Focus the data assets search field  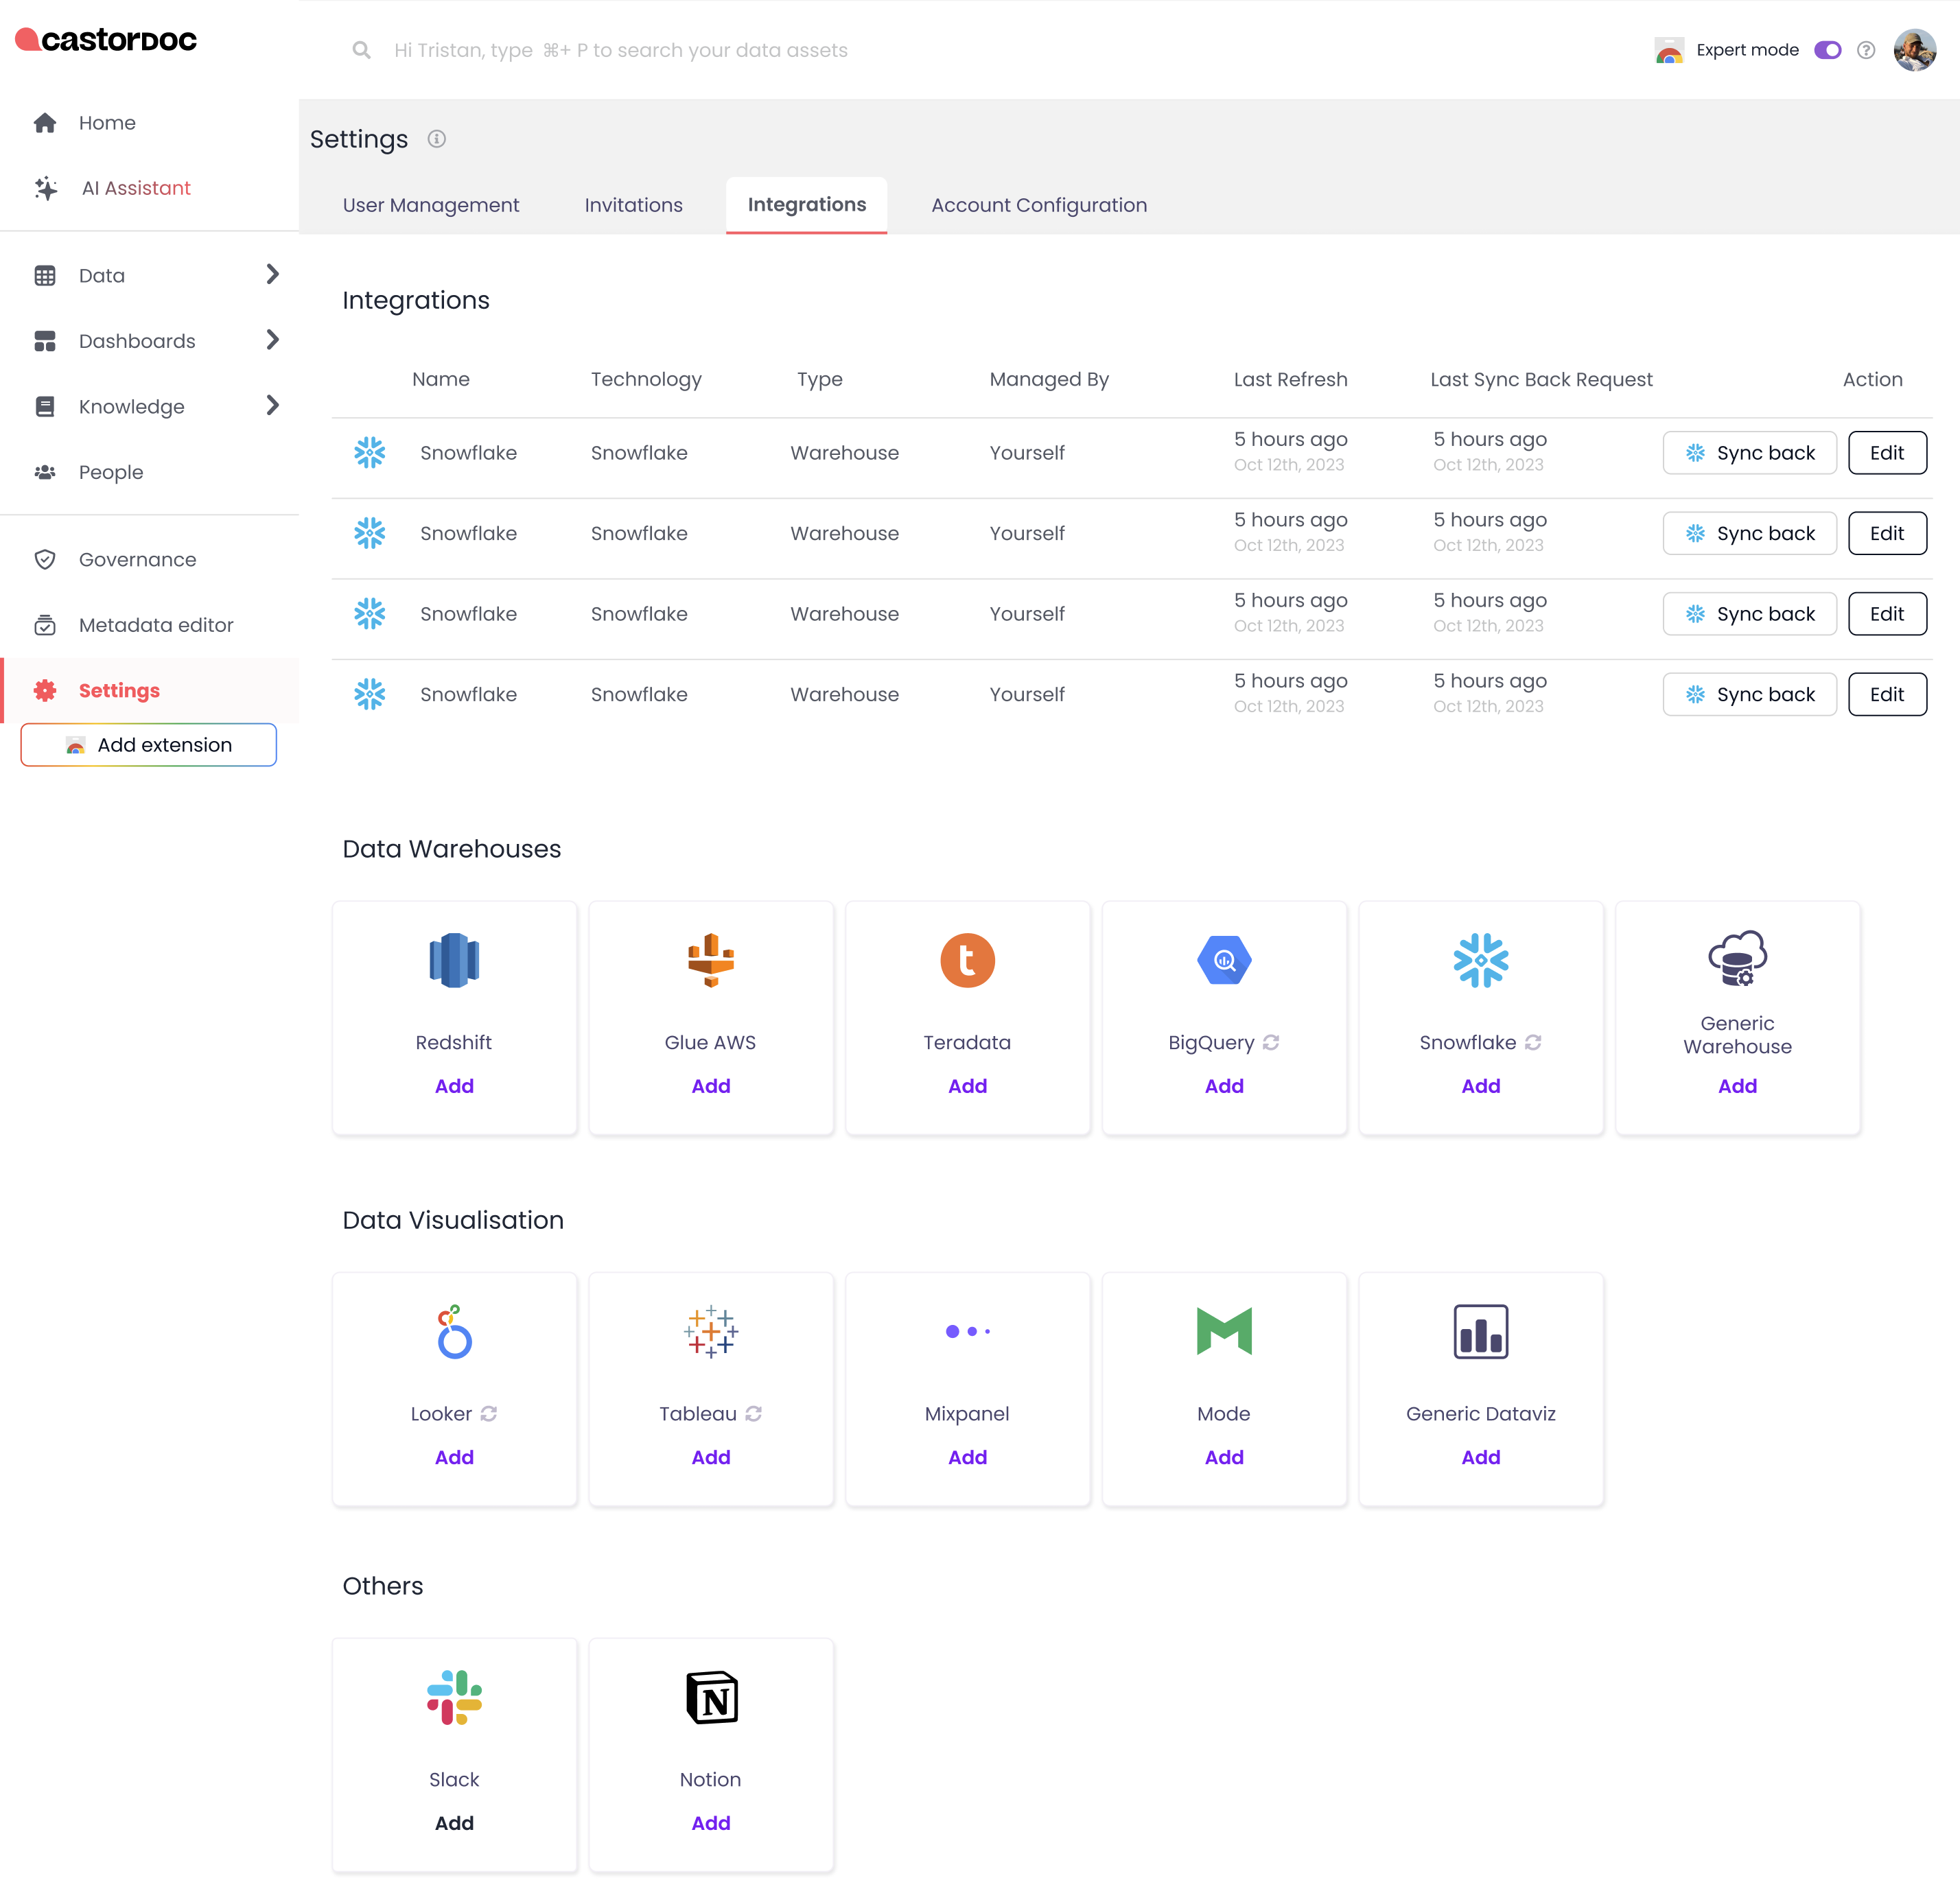(x=620, y=50)
